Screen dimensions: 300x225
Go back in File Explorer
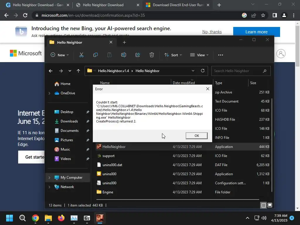(x=51, y=71)
